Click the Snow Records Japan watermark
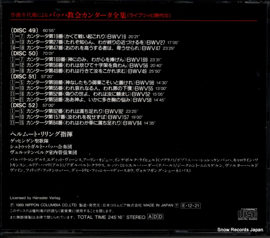 (240, 230)
